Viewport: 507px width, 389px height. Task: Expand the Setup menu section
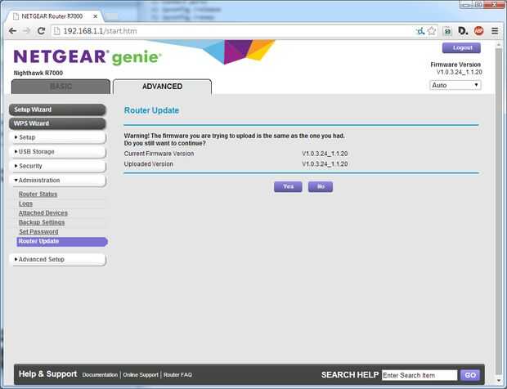click(x=57, y=137)
